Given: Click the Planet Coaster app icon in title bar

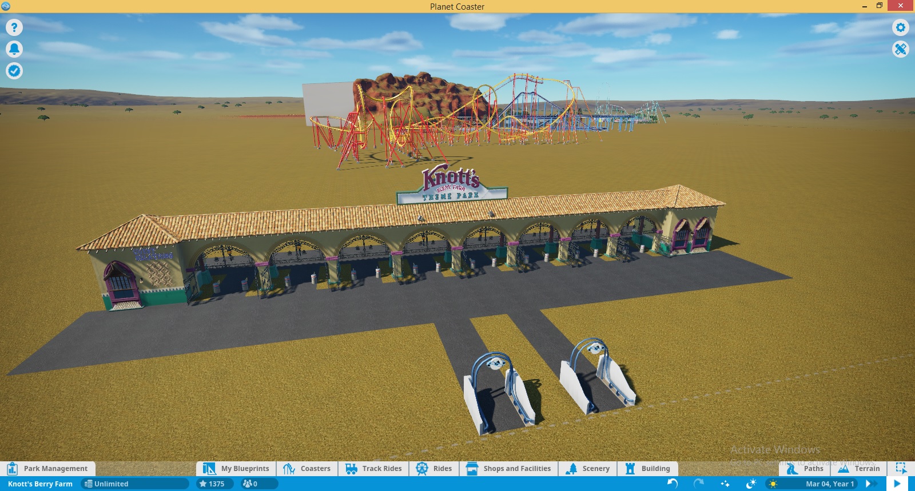Looking at the screenshot, I should [x=6, y=6].
